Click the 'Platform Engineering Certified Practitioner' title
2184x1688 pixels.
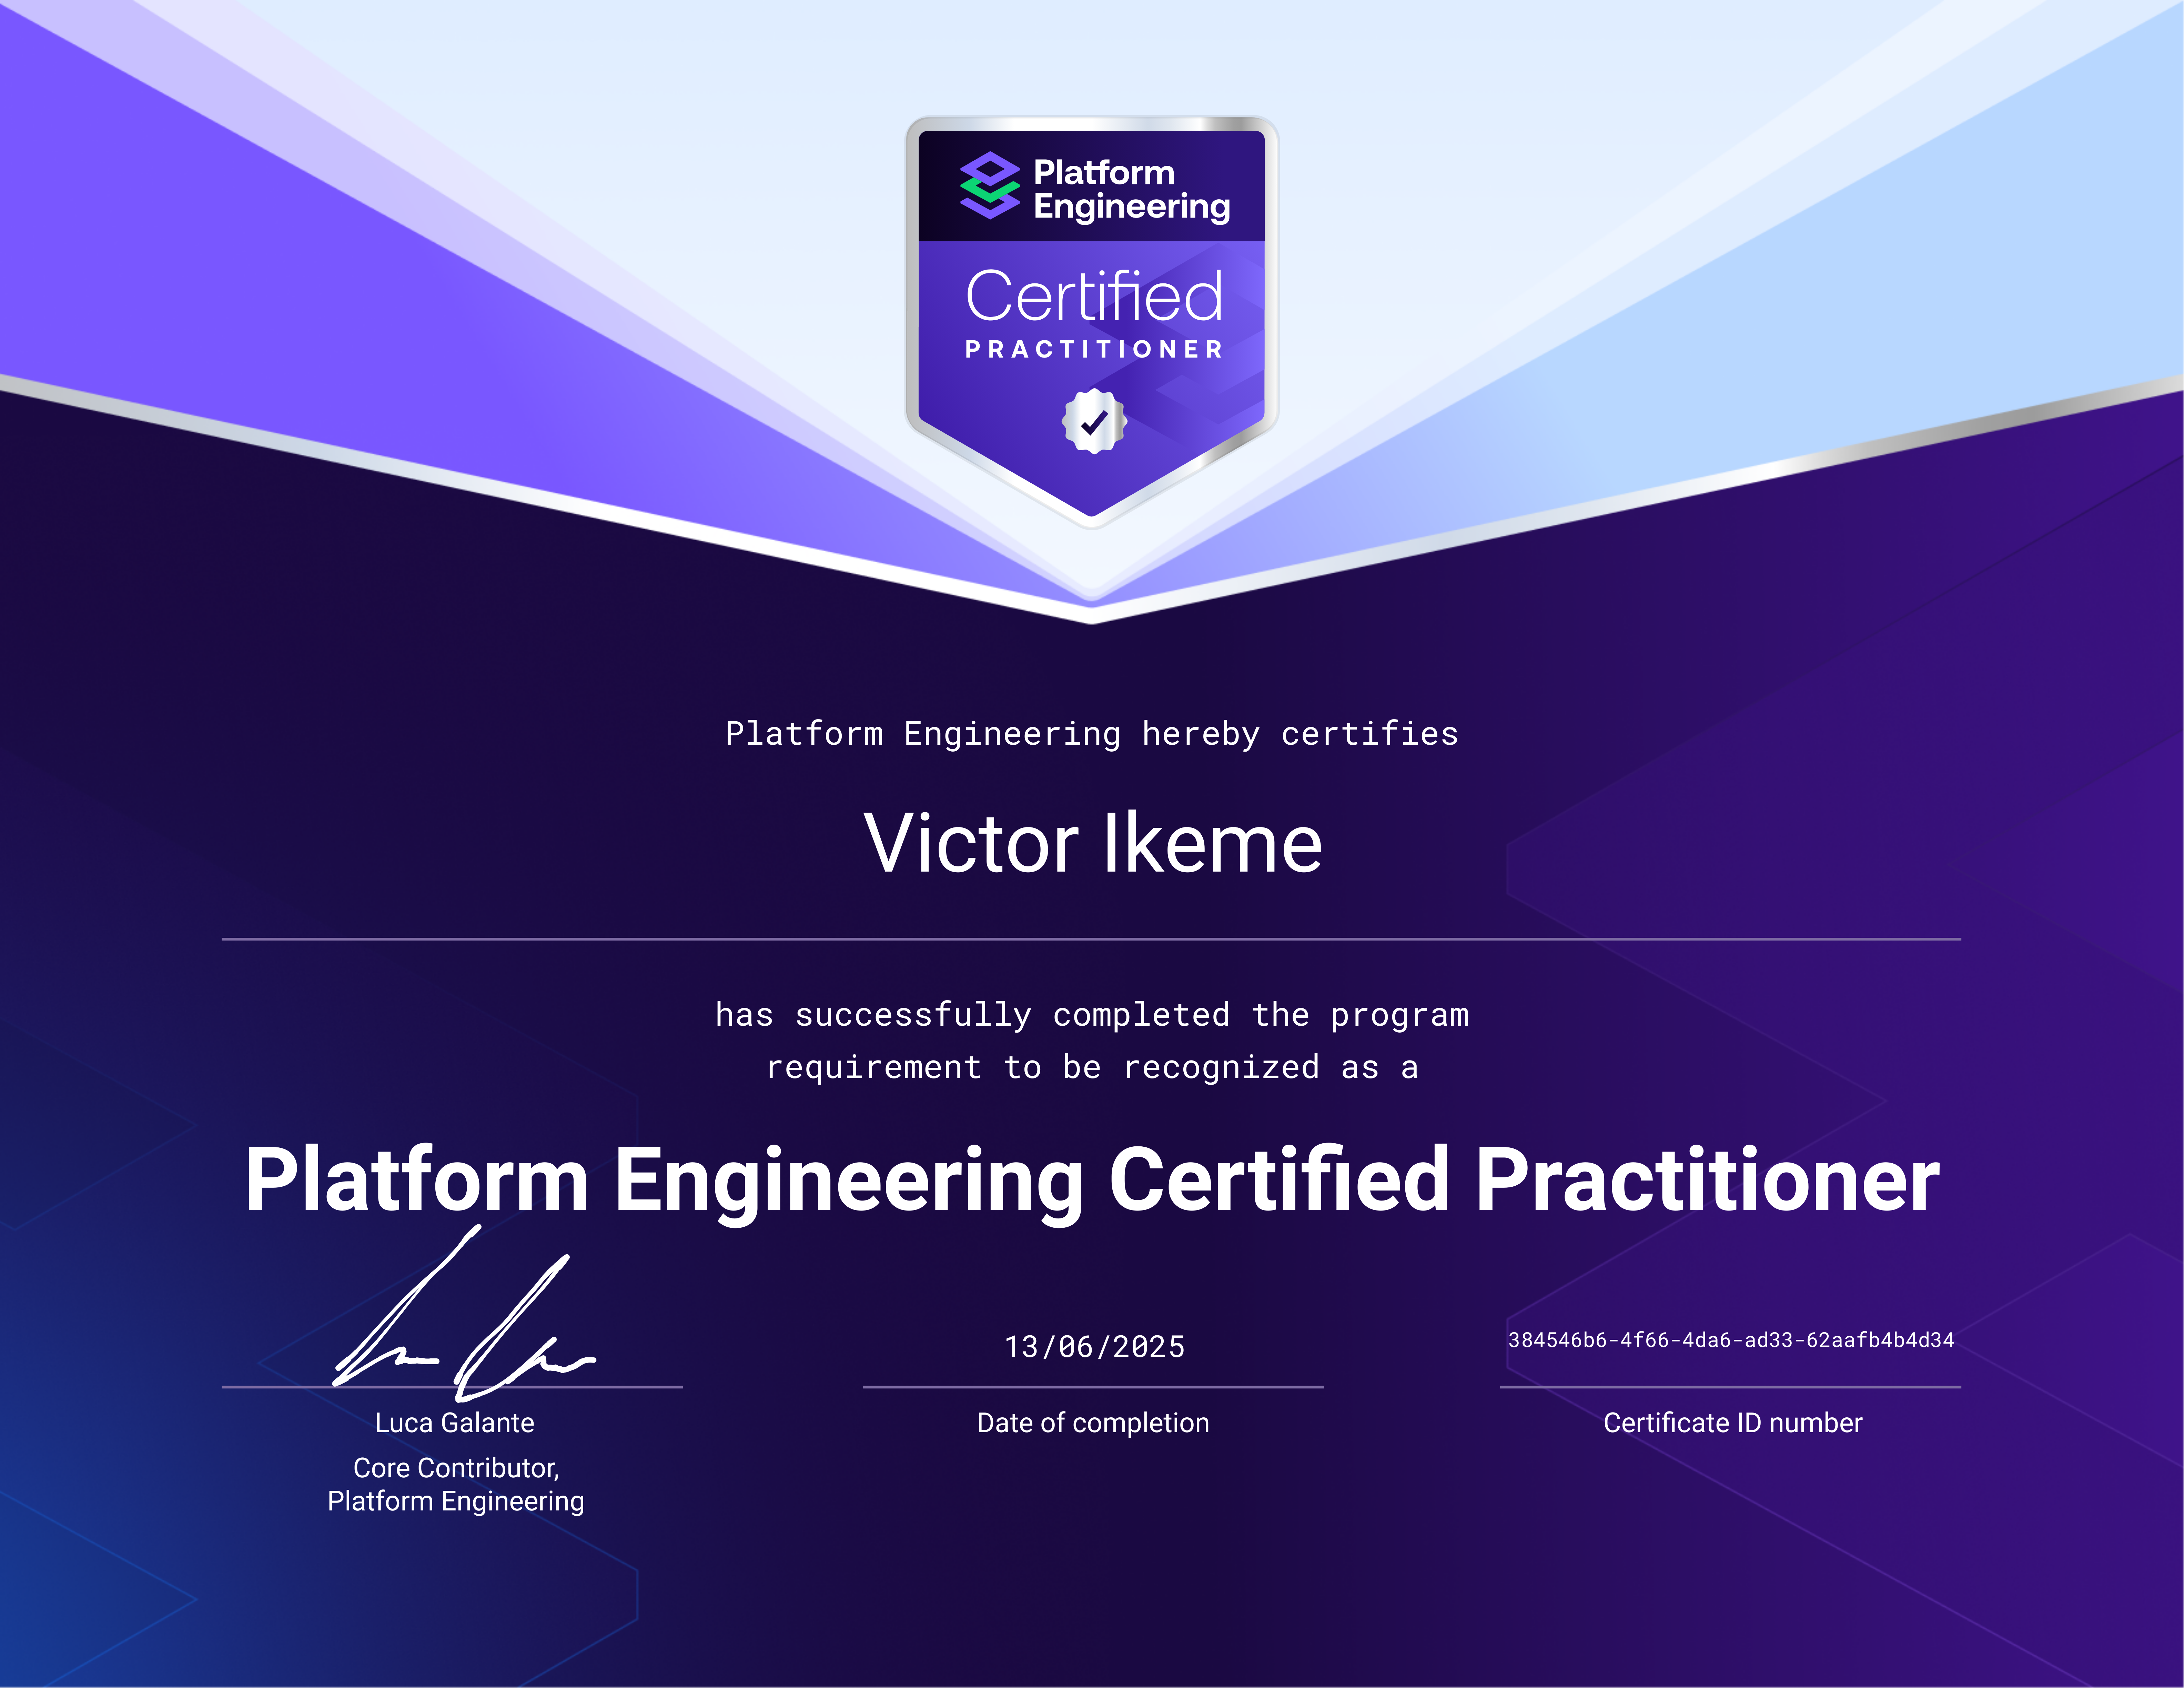click(1092, 1181)
